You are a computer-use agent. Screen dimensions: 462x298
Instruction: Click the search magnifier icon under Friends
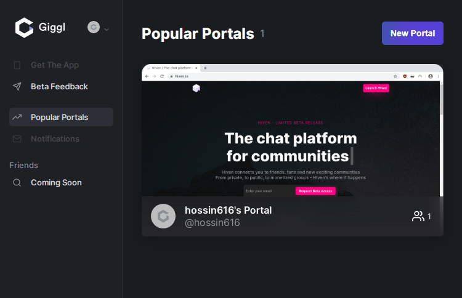point(17,183)
